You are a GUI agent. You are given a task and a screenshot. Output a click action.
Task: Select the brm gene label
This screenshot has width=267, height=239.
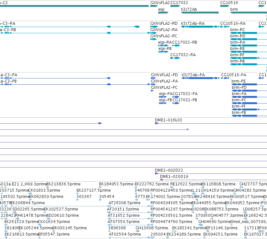coord(234,9)
